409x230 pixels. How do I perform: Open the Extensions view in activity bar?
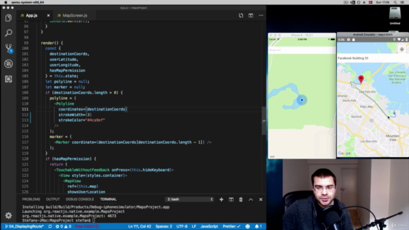click(8, 79)
